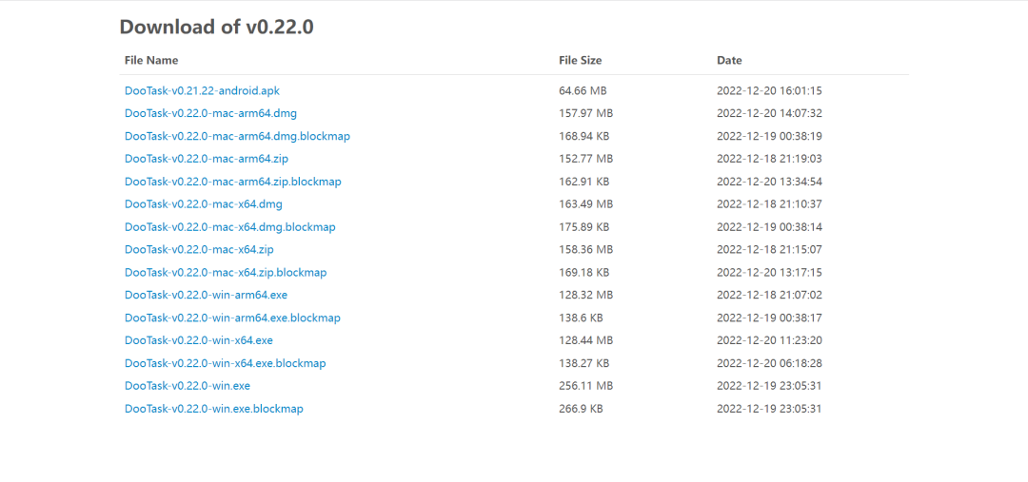Download DooTask-v0.22.0-win.exe file
The image size is (1028, 482).
click(188, 386)
